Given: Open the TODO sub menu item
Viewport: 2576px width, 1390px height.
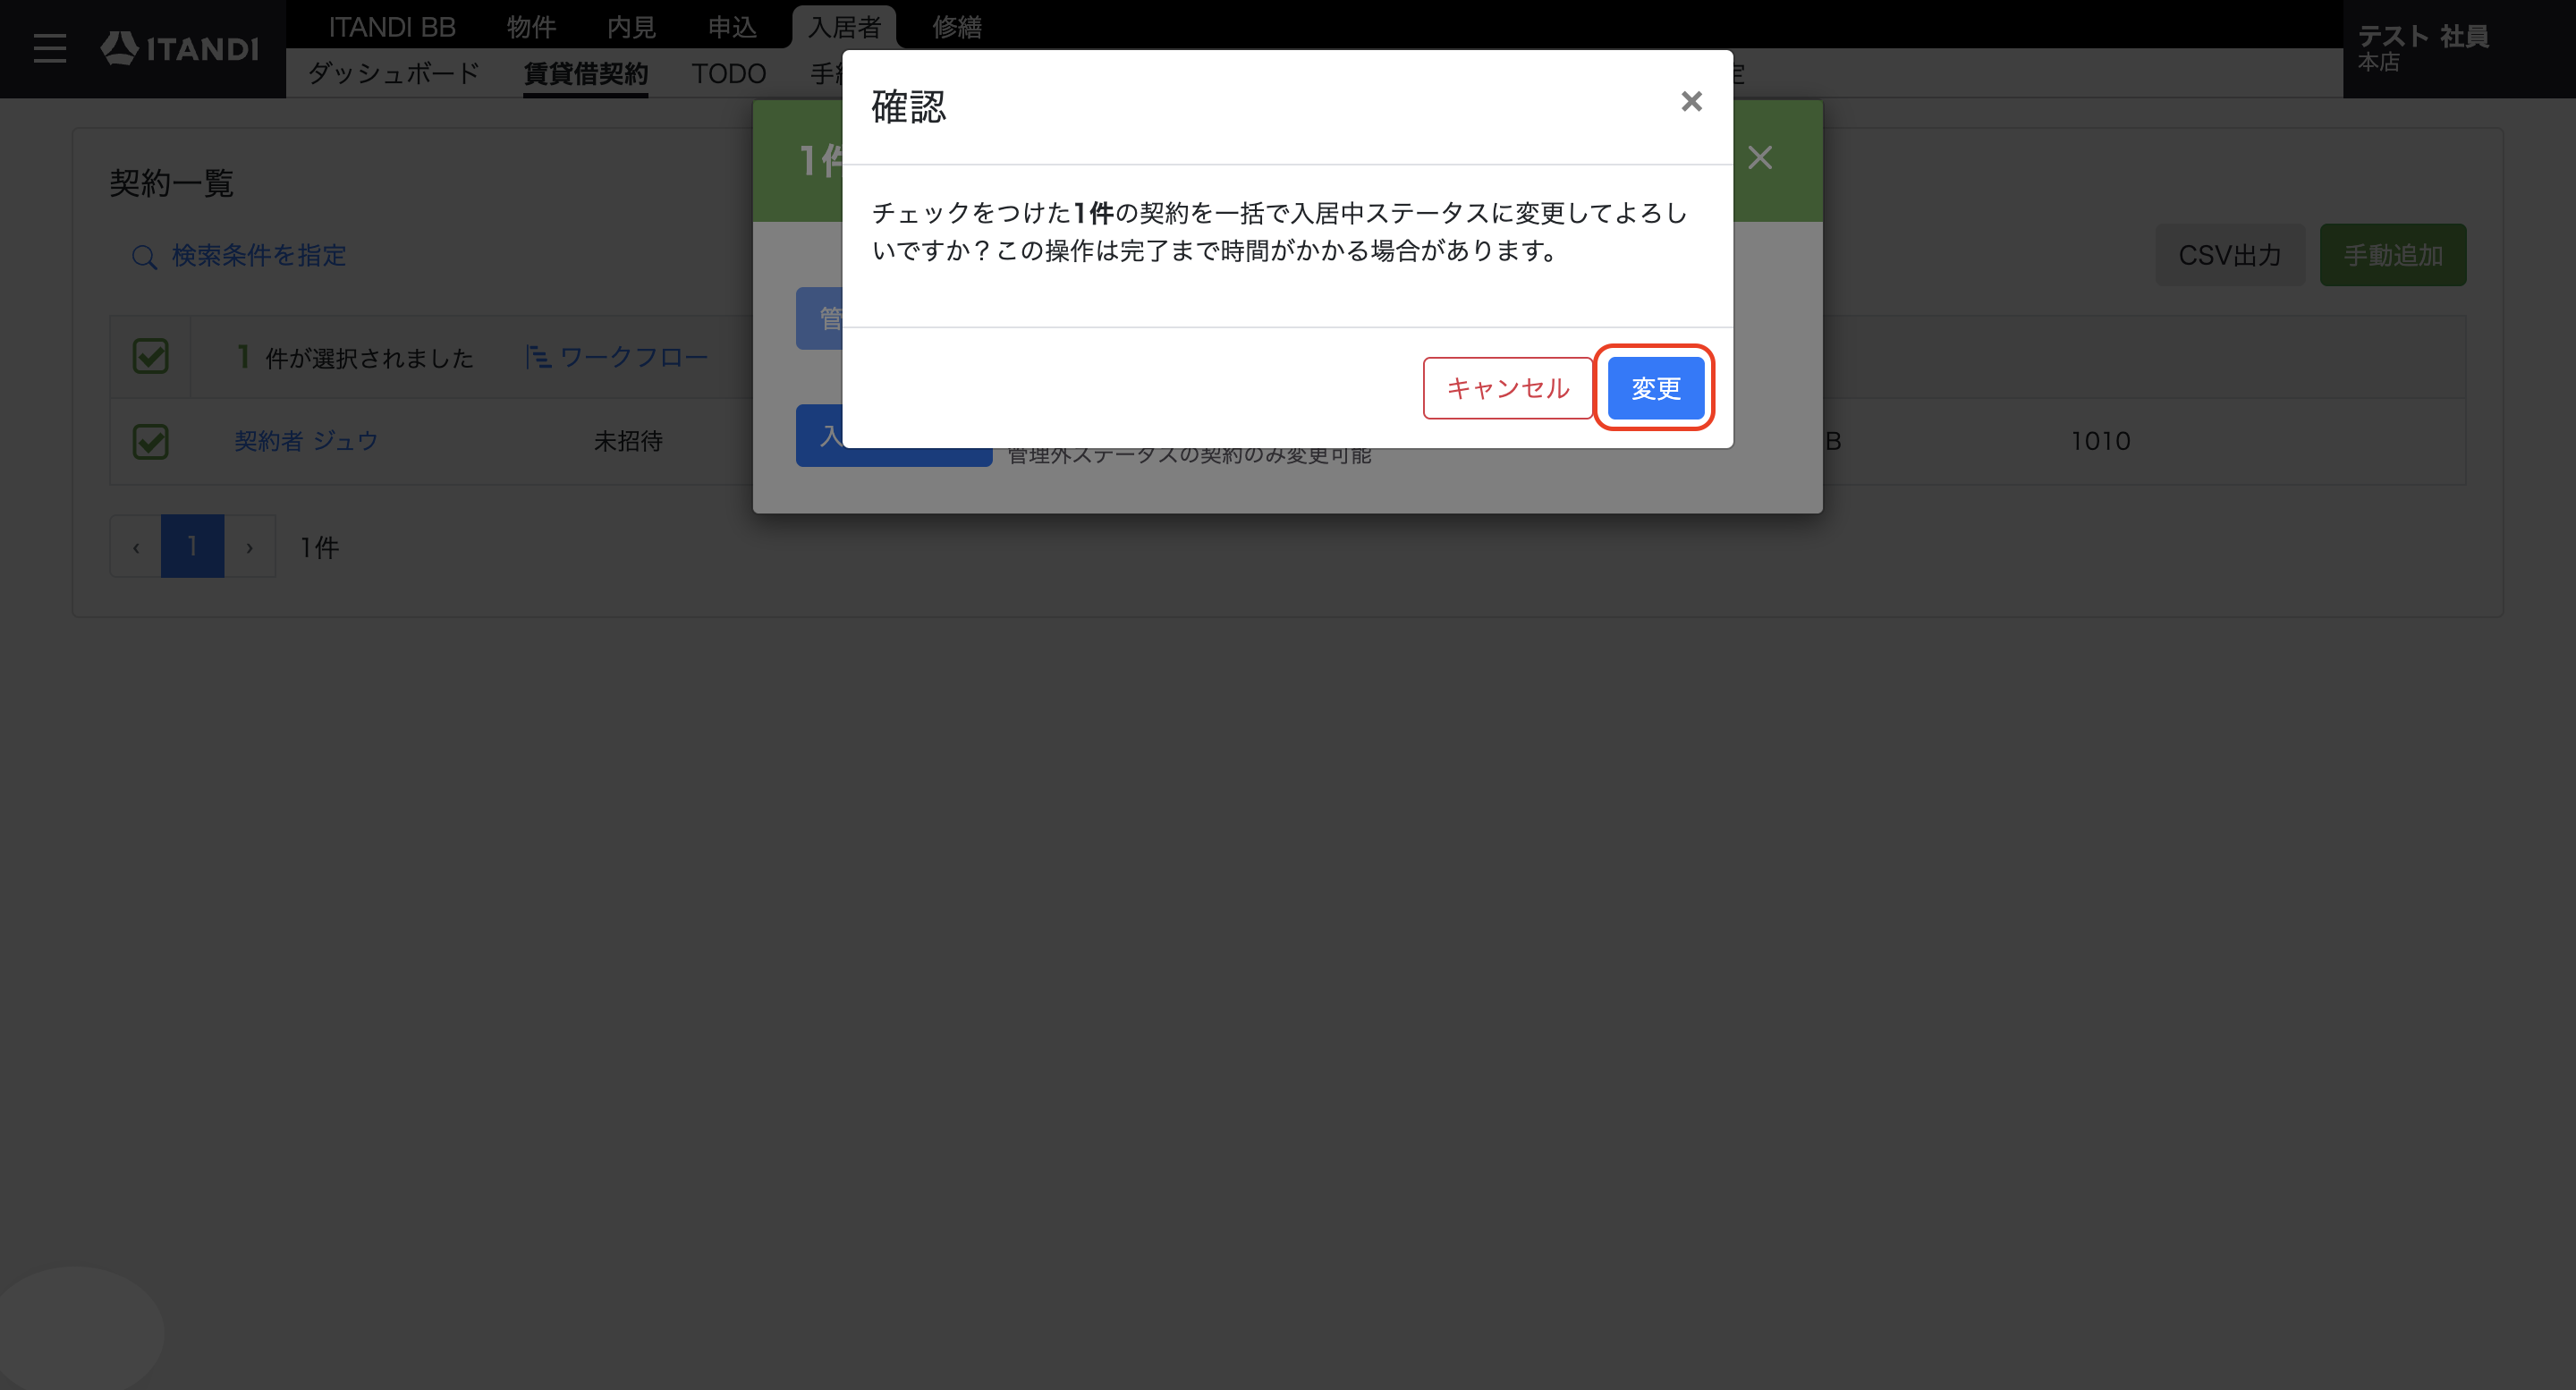Looking at the screenshot, I should [x=729, y=73].
